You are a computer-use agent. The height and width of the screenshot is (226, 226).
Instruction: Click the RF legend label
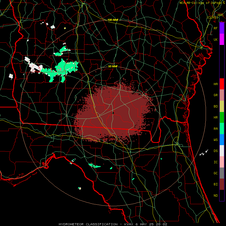215,28
